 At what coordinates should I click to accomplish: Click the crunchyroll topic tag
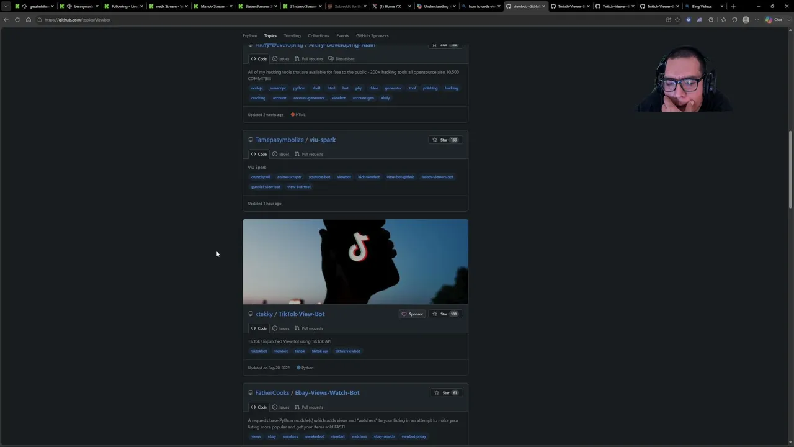tap(261, 177)
